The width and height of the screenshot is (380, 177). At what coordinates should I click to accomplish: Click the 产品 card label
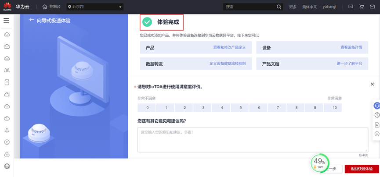click(150, 48)
